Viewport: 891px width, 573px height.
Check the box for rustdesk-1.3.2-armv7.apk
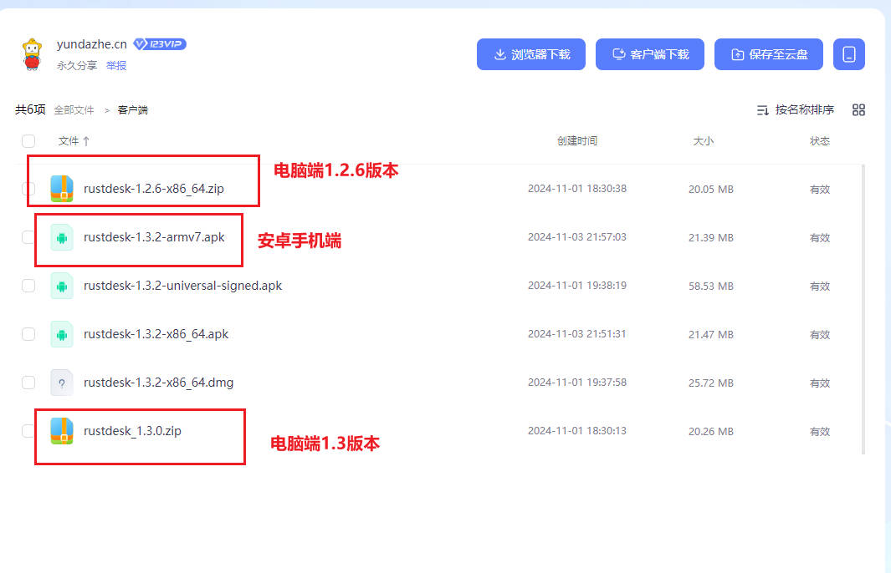[28, 237]
